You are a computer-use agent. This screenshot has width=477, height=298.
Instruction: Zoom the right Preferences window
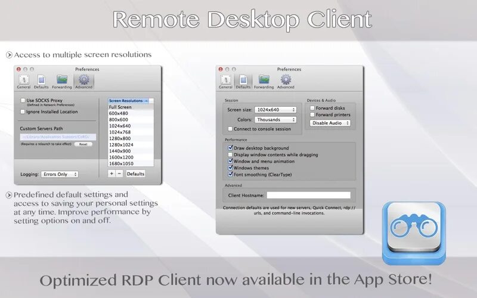click(x=234, y=69)
